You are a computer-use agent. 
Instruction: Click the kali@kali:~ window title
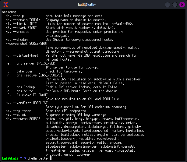click(93, 4)
